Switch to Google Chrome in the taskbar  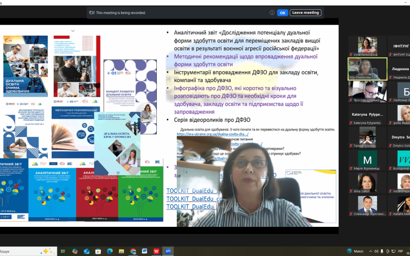tap(133, 251)
